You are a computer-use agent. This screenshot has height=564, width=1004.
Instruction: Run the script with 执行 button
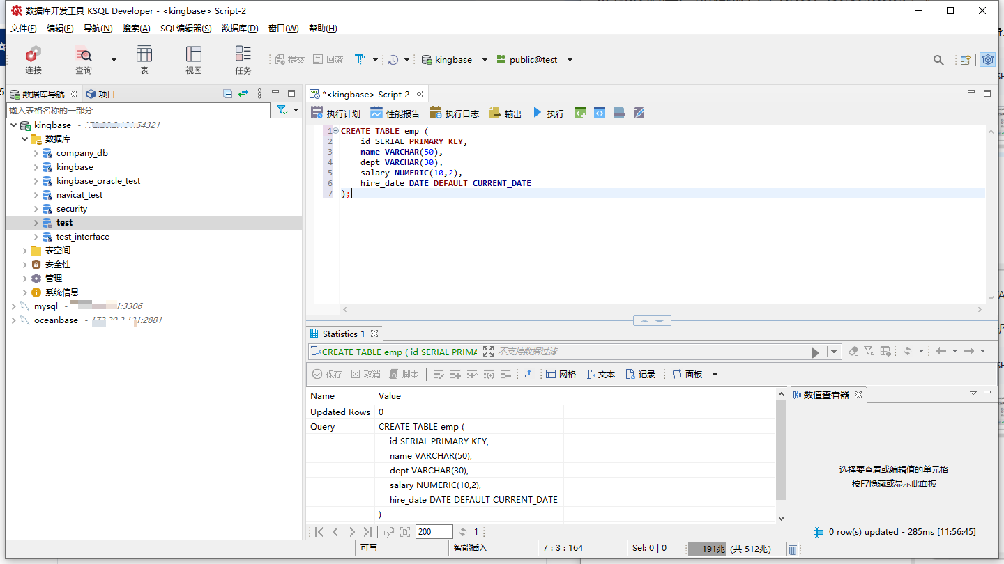click(548, 113)
